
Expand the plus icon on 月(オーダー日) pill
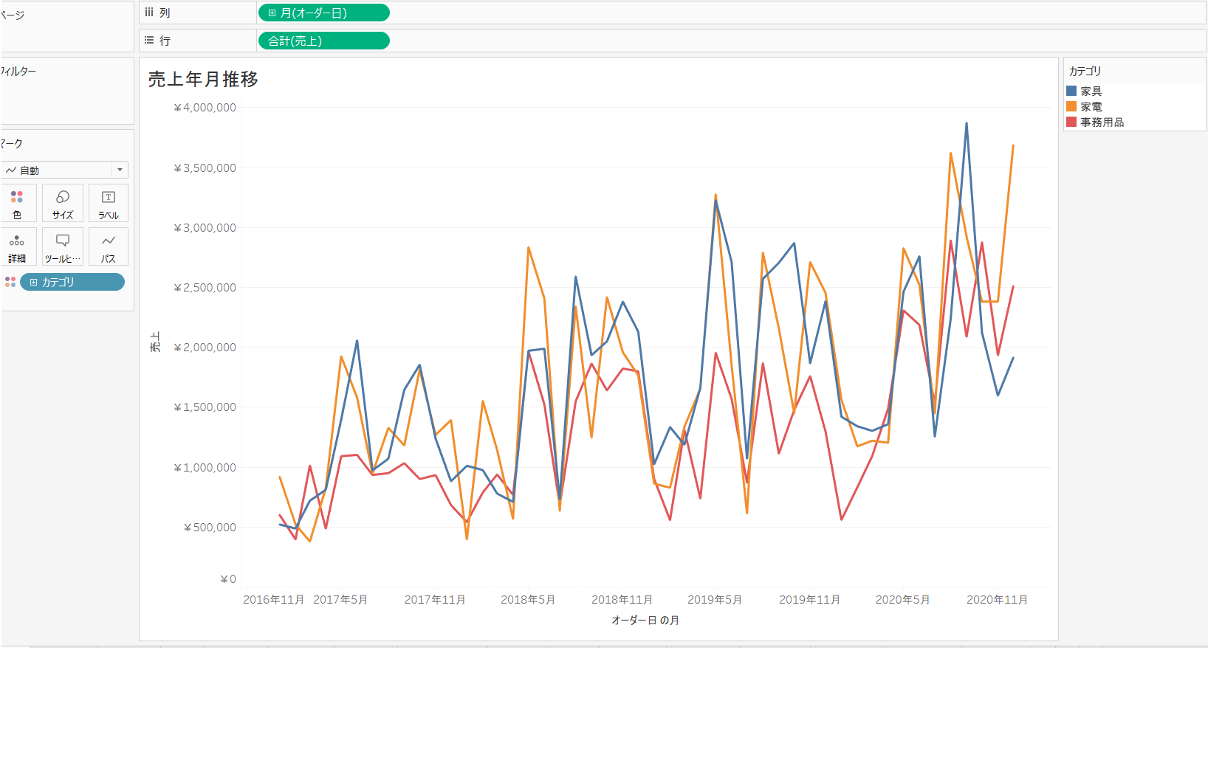click(x=272, y=13)
